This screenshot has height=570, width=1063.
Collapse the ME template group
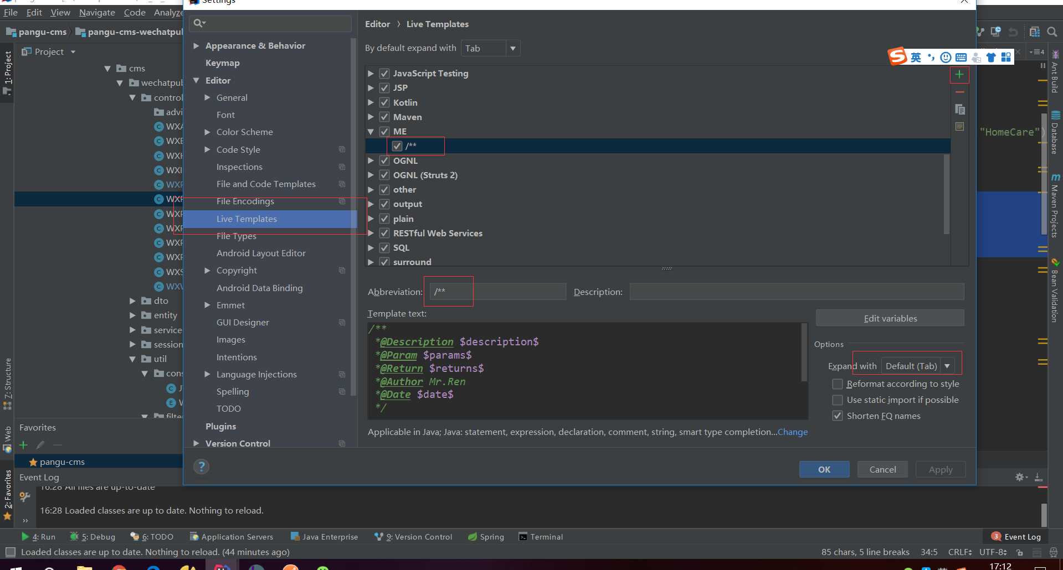(371, 132)
